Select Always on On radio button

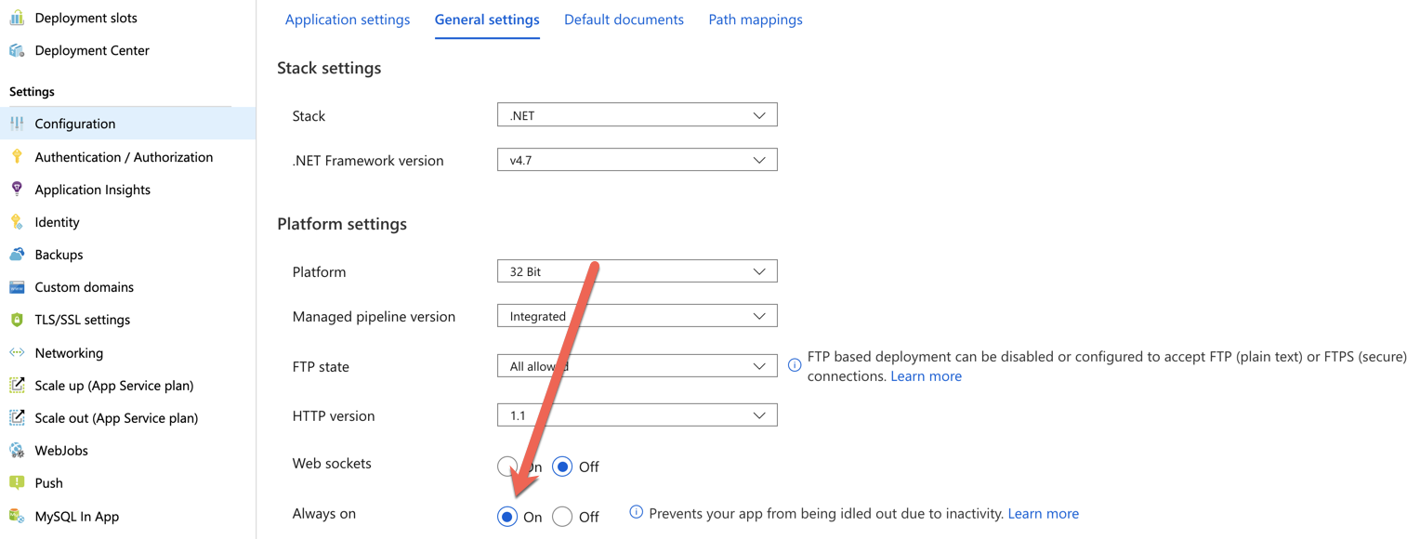[507, 517]
